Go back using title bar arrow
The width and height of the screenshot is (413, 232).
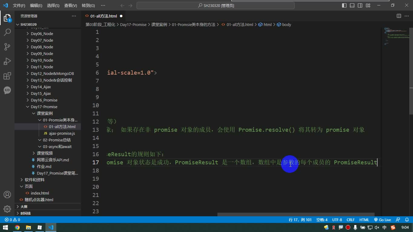[x=122, y=5]
